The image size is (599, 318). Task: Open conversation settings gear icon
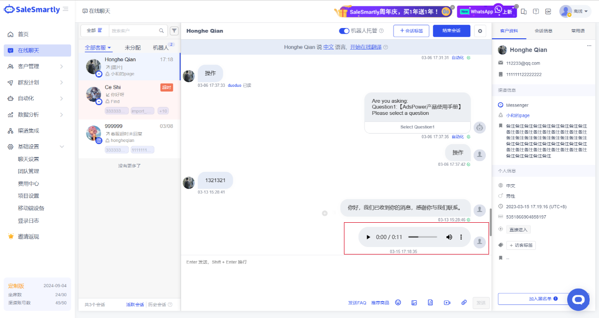pos(480,31)
